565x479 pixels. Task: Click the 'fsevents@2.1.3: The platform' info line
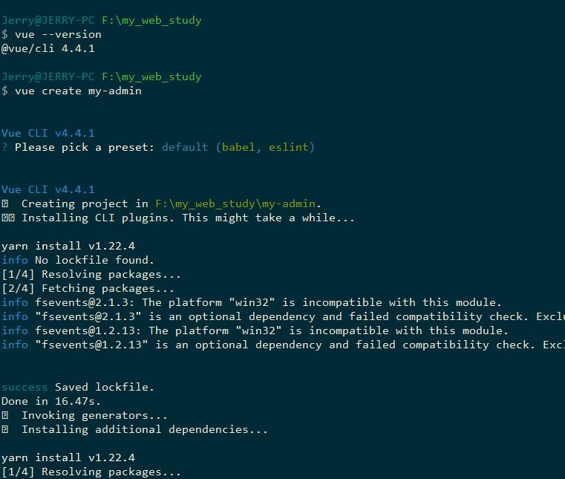point(251,302)
